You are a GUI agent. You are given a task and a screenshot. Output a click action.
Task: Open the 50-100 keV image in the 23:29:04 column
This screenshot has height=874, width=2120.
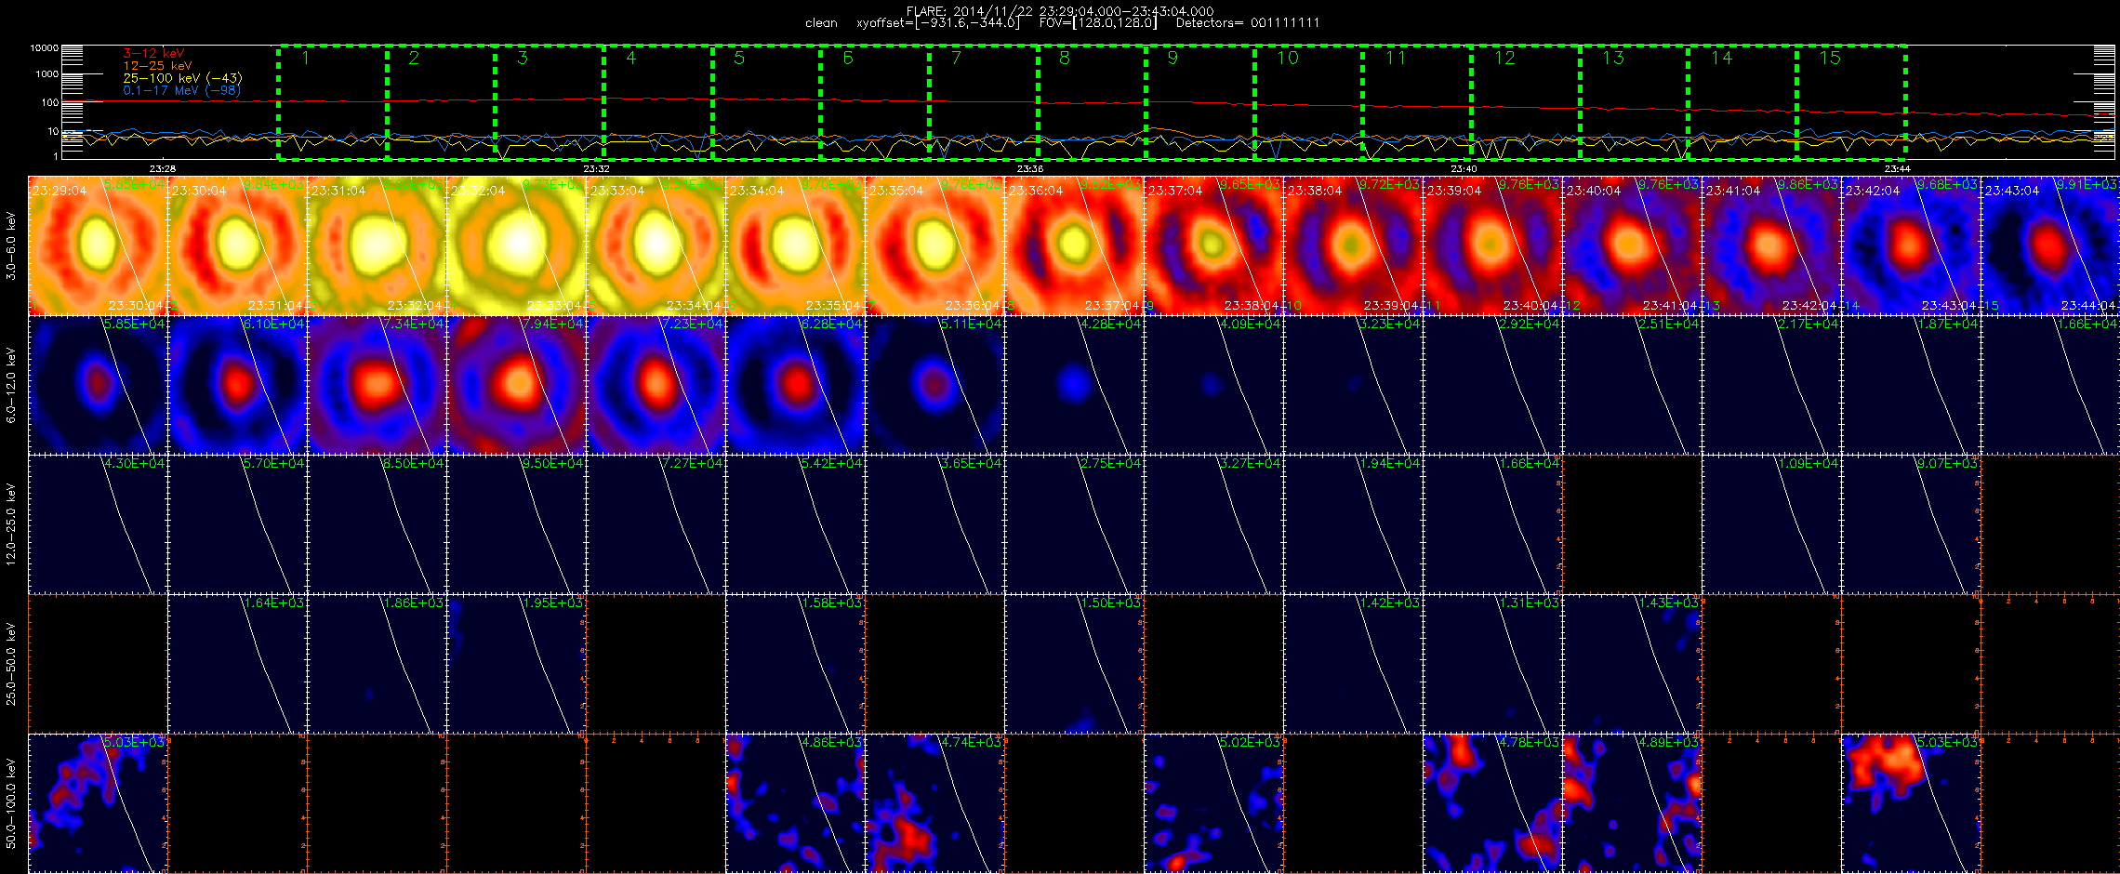click(x=98, y=803)
